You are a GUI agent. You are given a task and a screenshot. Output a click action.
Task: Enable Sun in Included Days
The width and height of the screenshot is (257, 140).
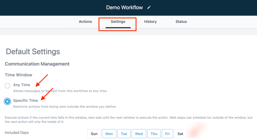(x=94, y=134)
